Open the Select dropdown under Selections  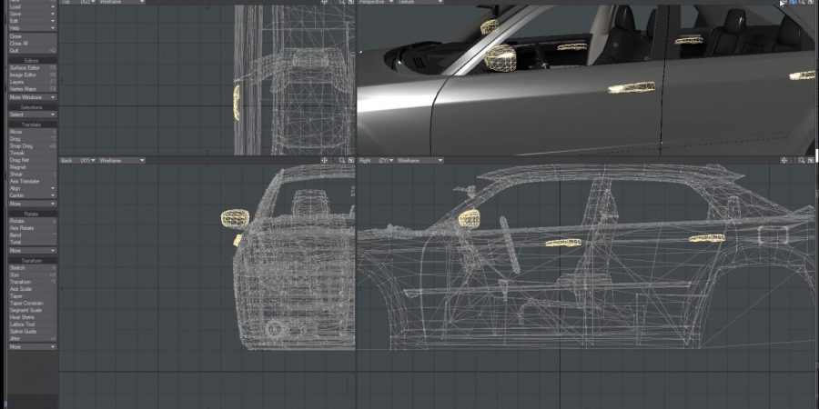pos(32,115)
